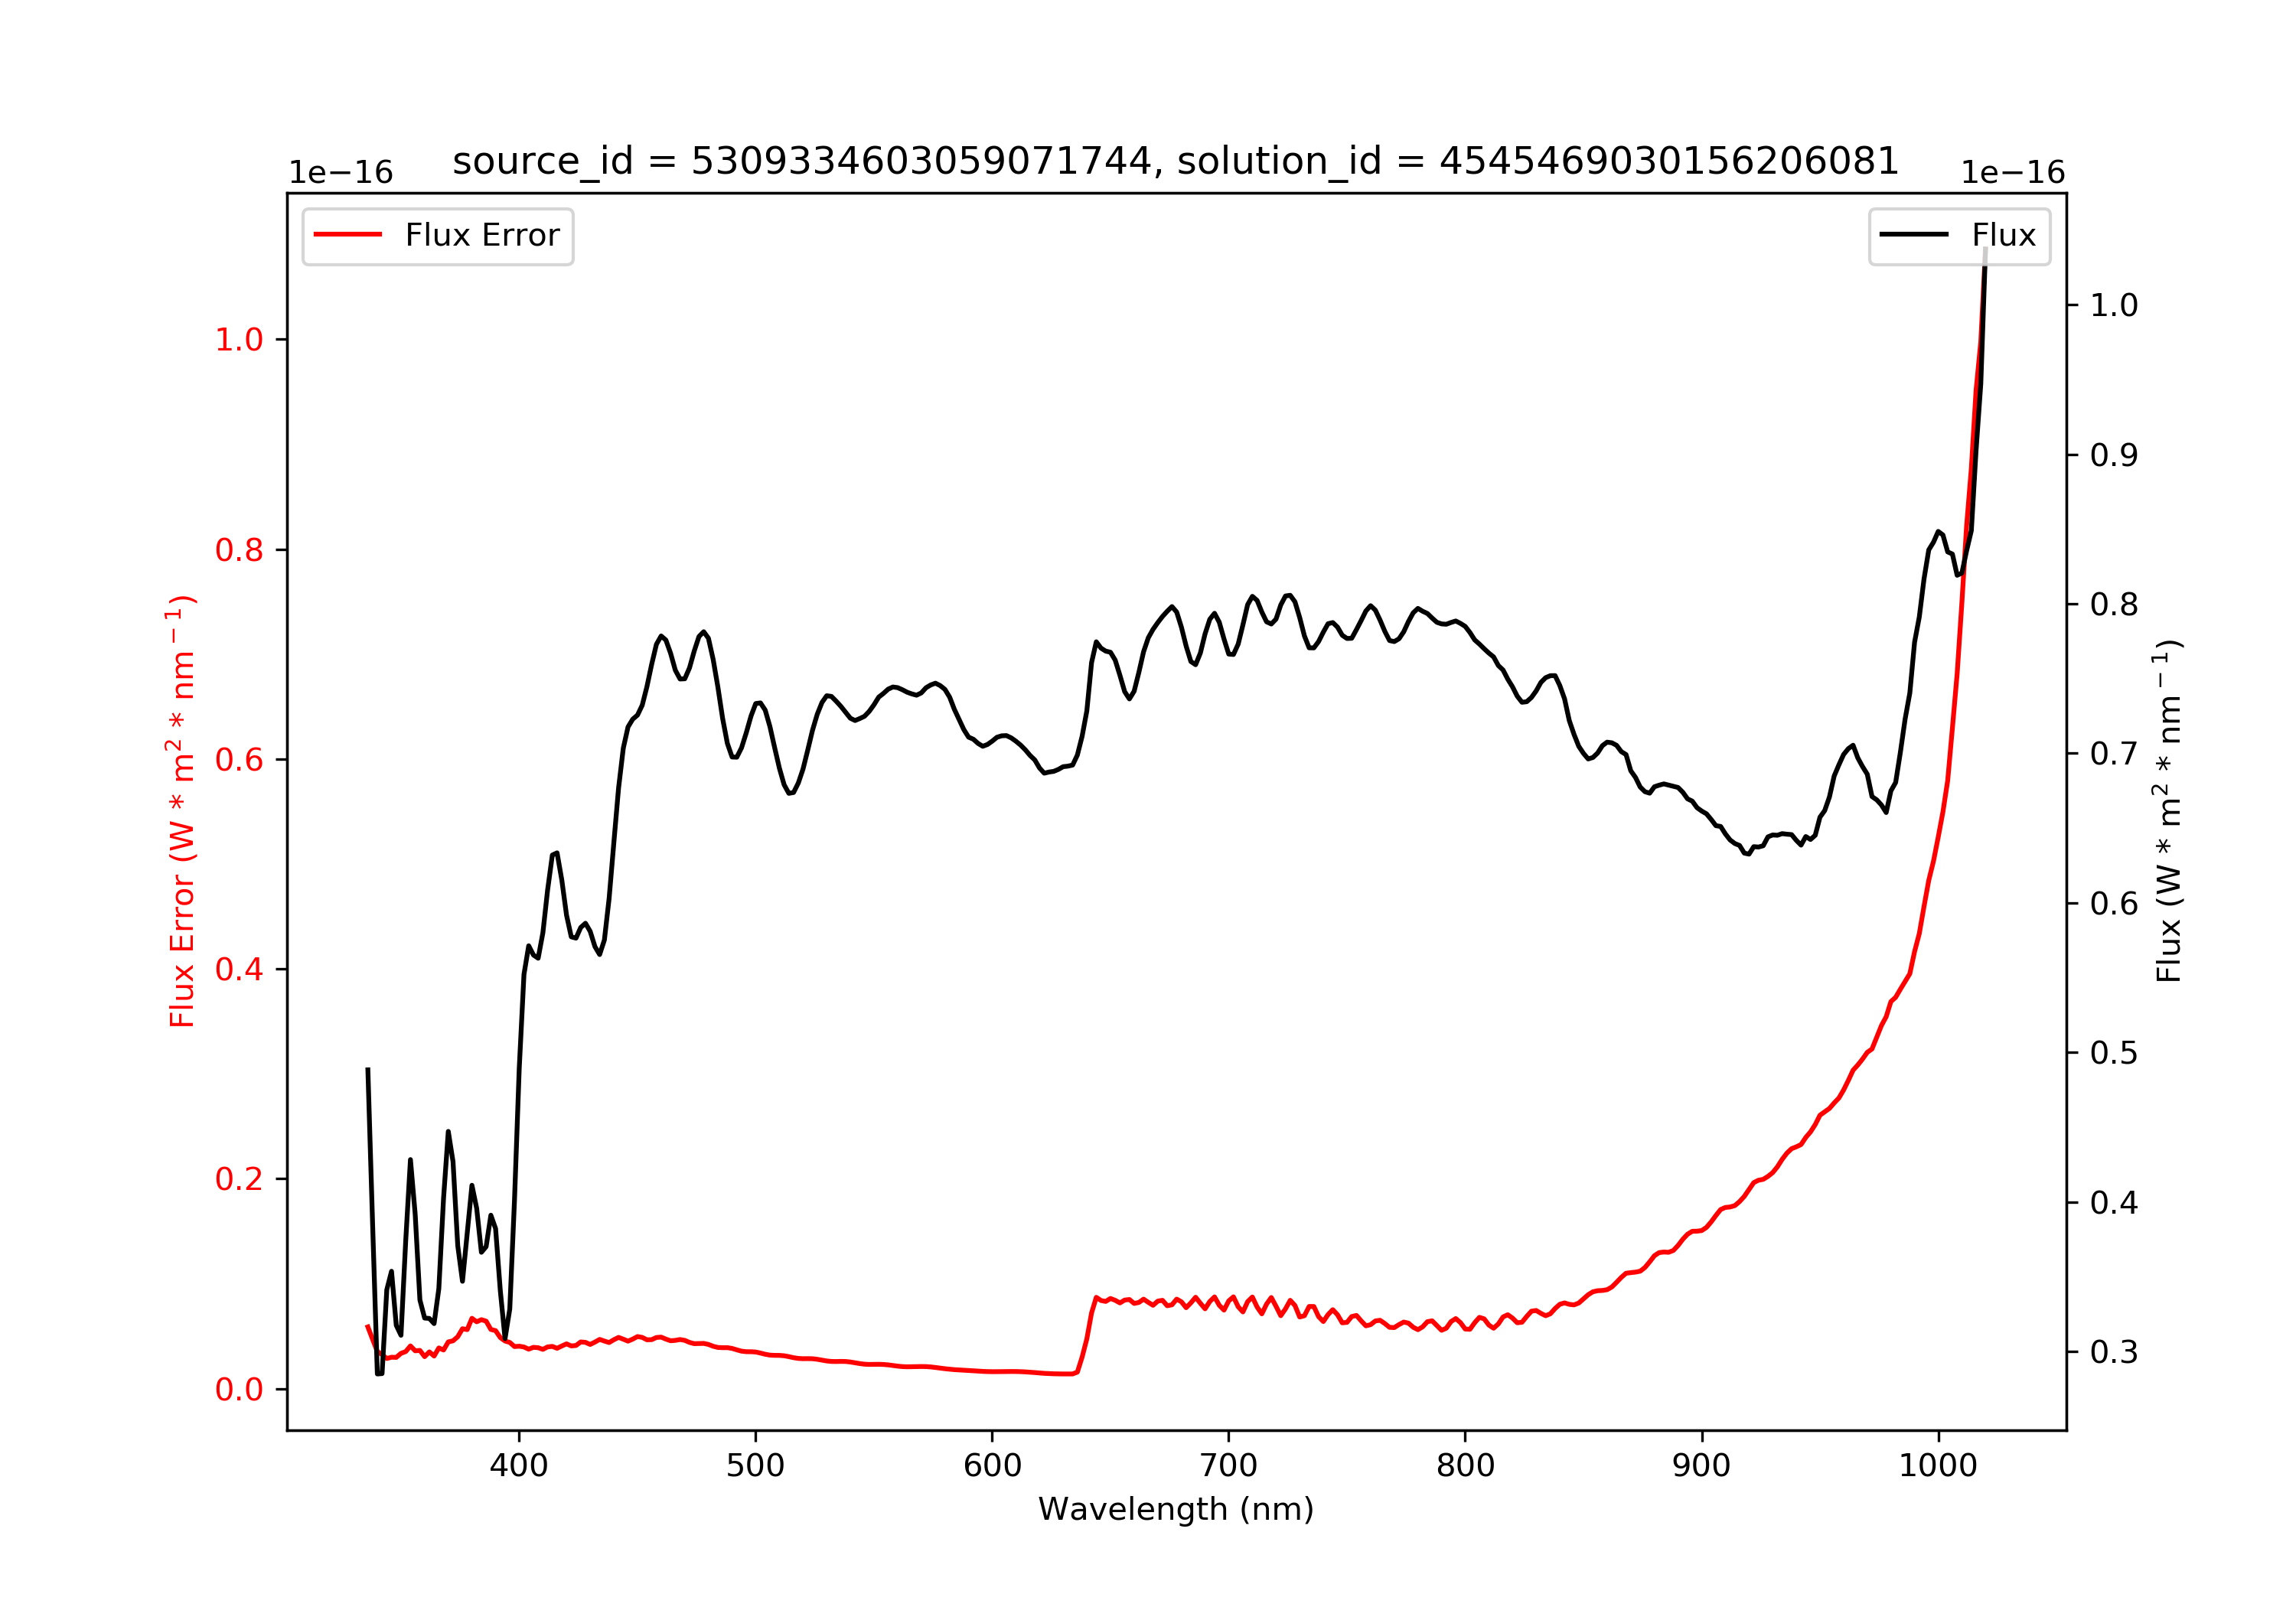Click the red Flux Error y-axis label

(x=182, y=811)
